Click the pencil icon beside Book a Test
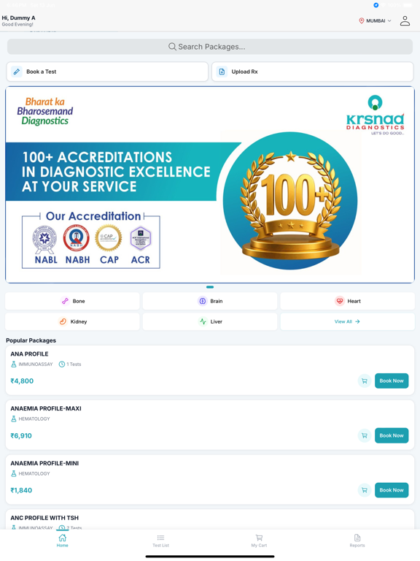Image resolution: width=420 pixels, height=561 pixels. (17, 72)
